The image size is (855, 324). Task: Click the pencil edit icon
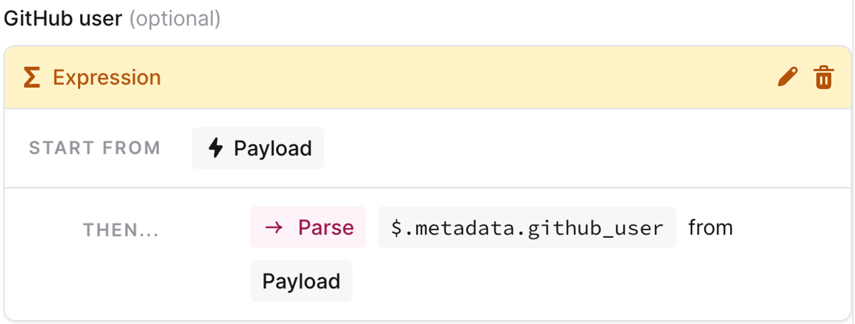[787, 77]
